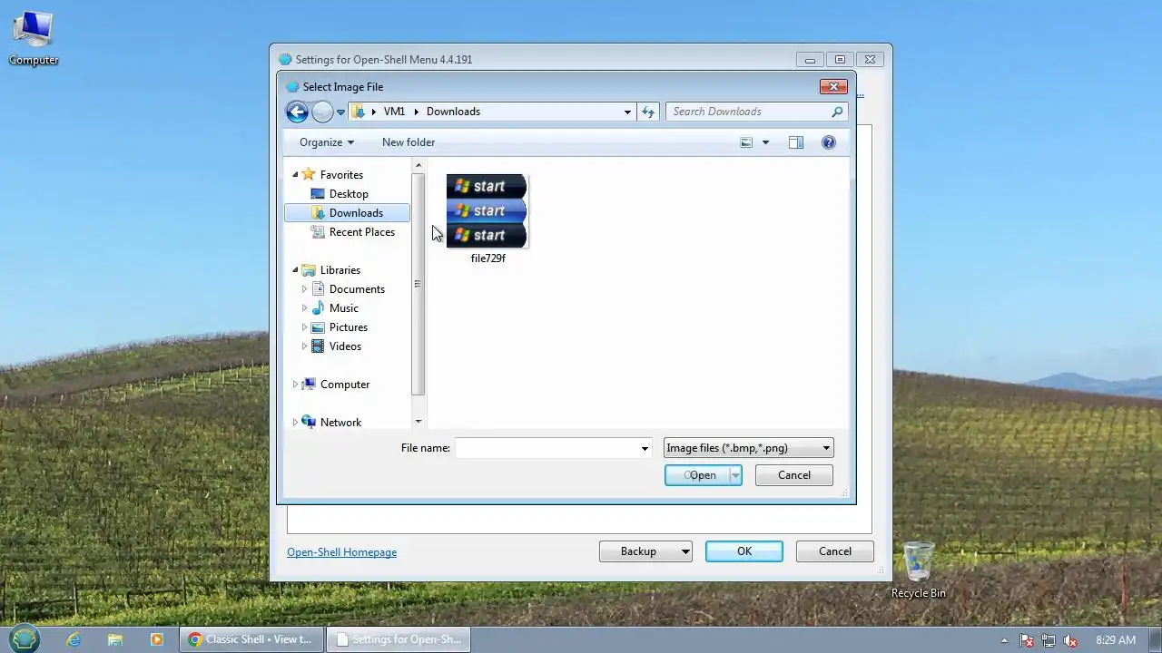Collapse the Libraries group

tap(295, 270)
